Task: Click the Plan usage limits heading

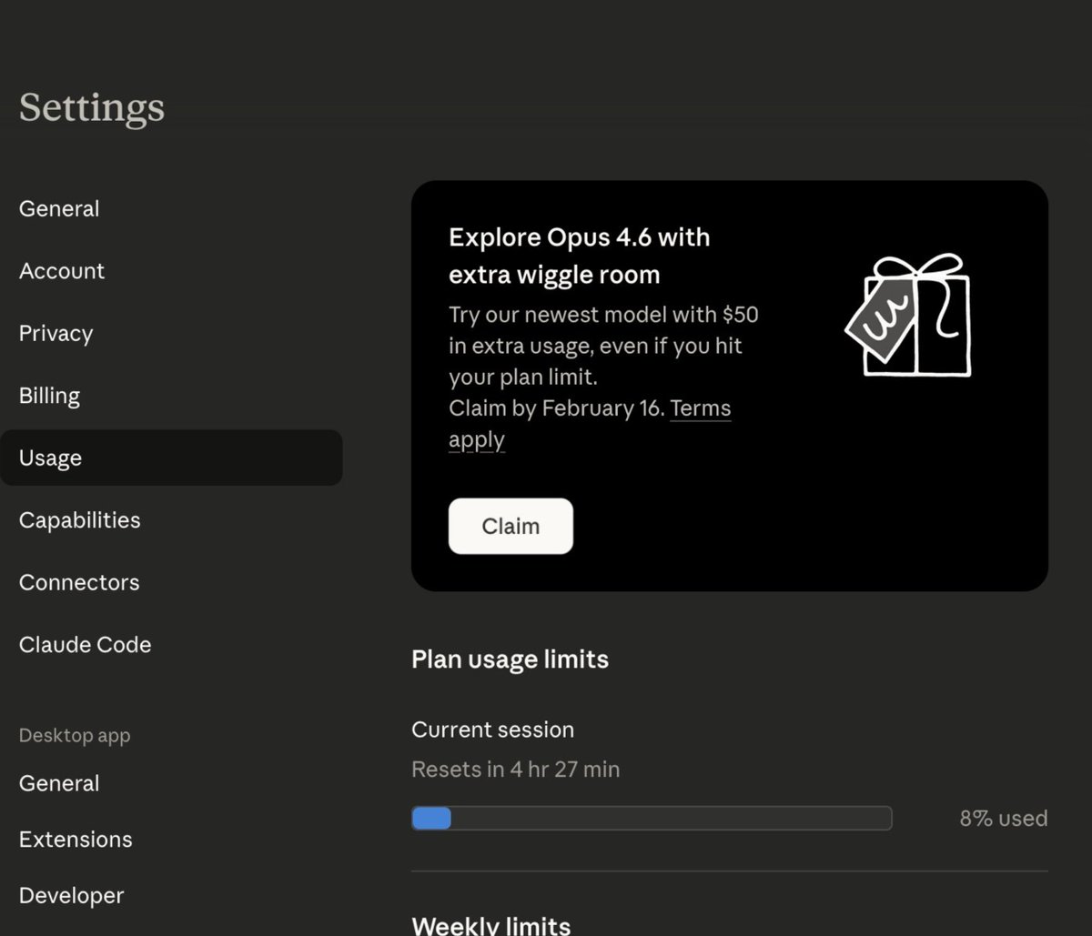Action: pos(510,659)
